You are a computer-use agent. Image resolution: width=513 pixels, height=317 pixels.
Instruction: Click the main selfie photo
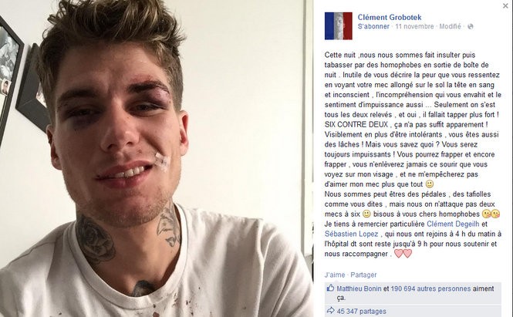click(x=152, y=158)
